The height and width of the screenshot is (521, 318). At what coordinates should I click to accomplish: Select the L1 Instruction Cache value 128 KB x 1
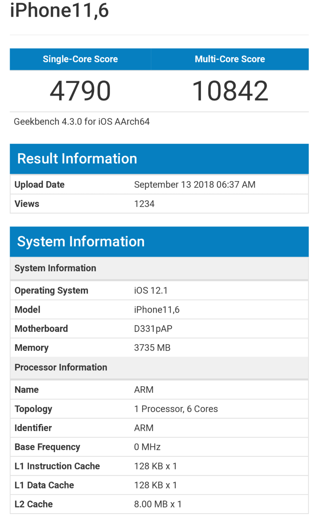pos(156,466)
